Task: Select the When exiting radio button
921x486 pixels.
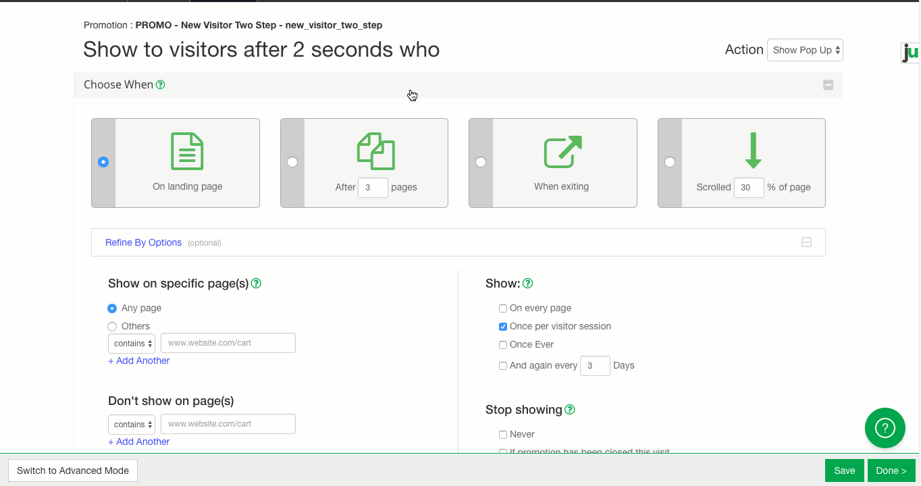Action: point(481,162)
